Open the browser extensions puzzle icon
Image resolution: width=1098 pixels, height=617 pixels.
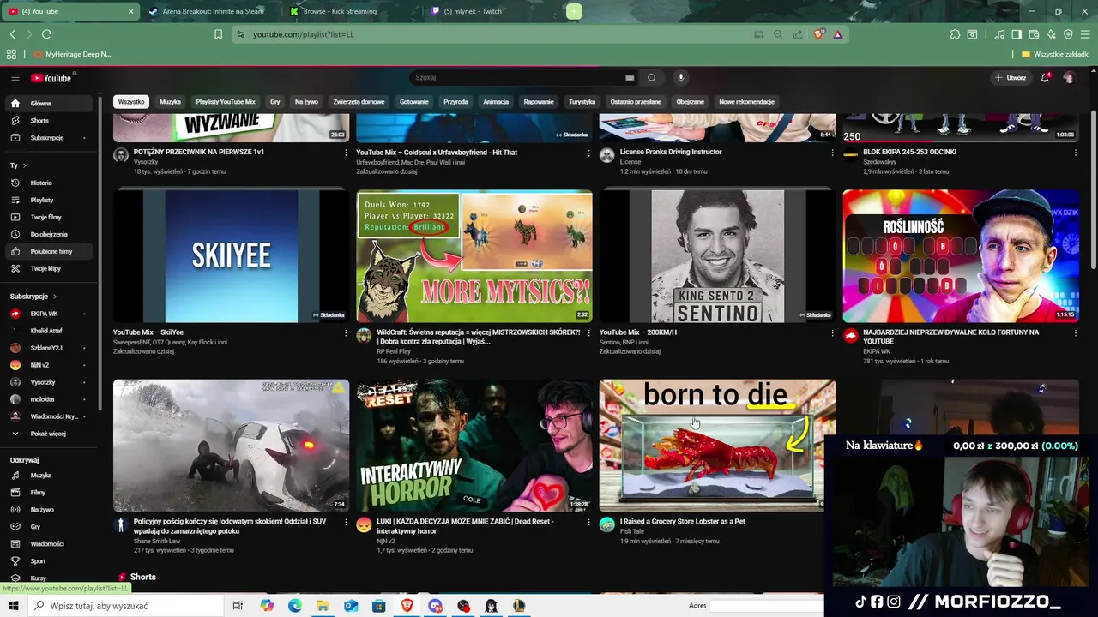coord(955,34)
